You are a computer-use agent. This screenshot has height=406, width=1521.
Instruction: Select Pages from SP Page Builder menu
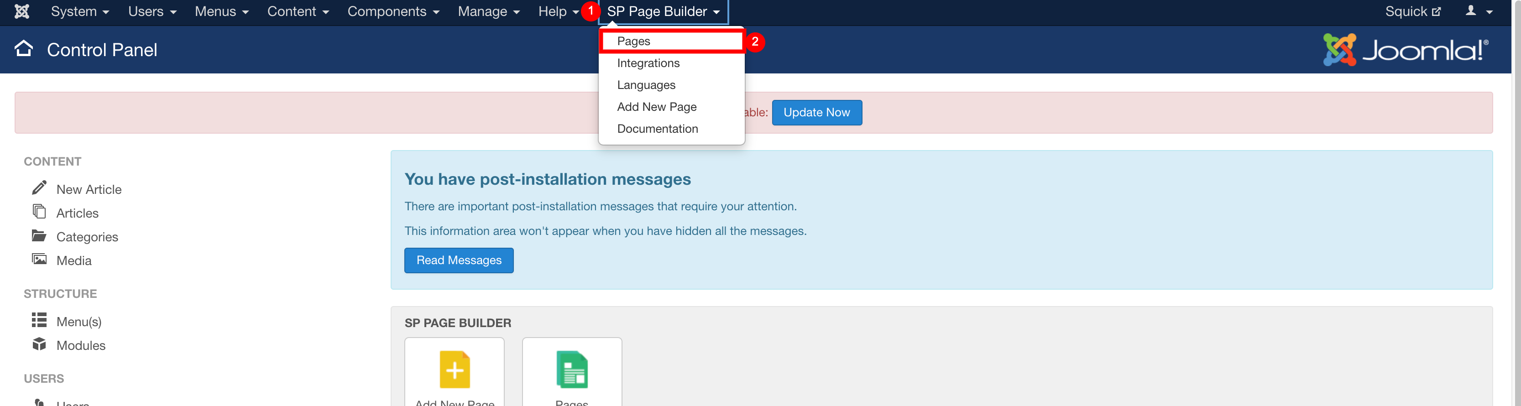[x=671, y=42]
